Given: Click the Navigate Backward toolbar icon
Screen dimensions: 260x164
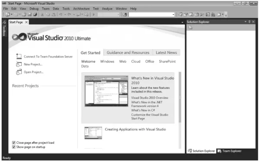Looking at the screenshot, I should coord(78,15).
